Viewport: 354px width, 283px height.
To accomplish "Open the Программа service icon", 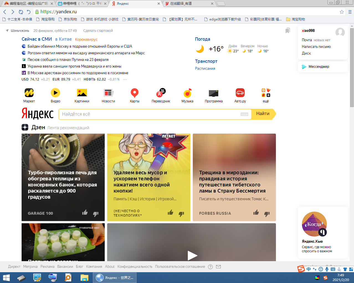I will (x=214, y=93).
